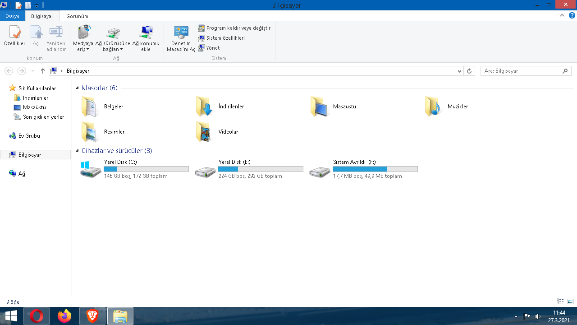Select the İndirilenler folder icon in Klasörler

coord(204,107)
